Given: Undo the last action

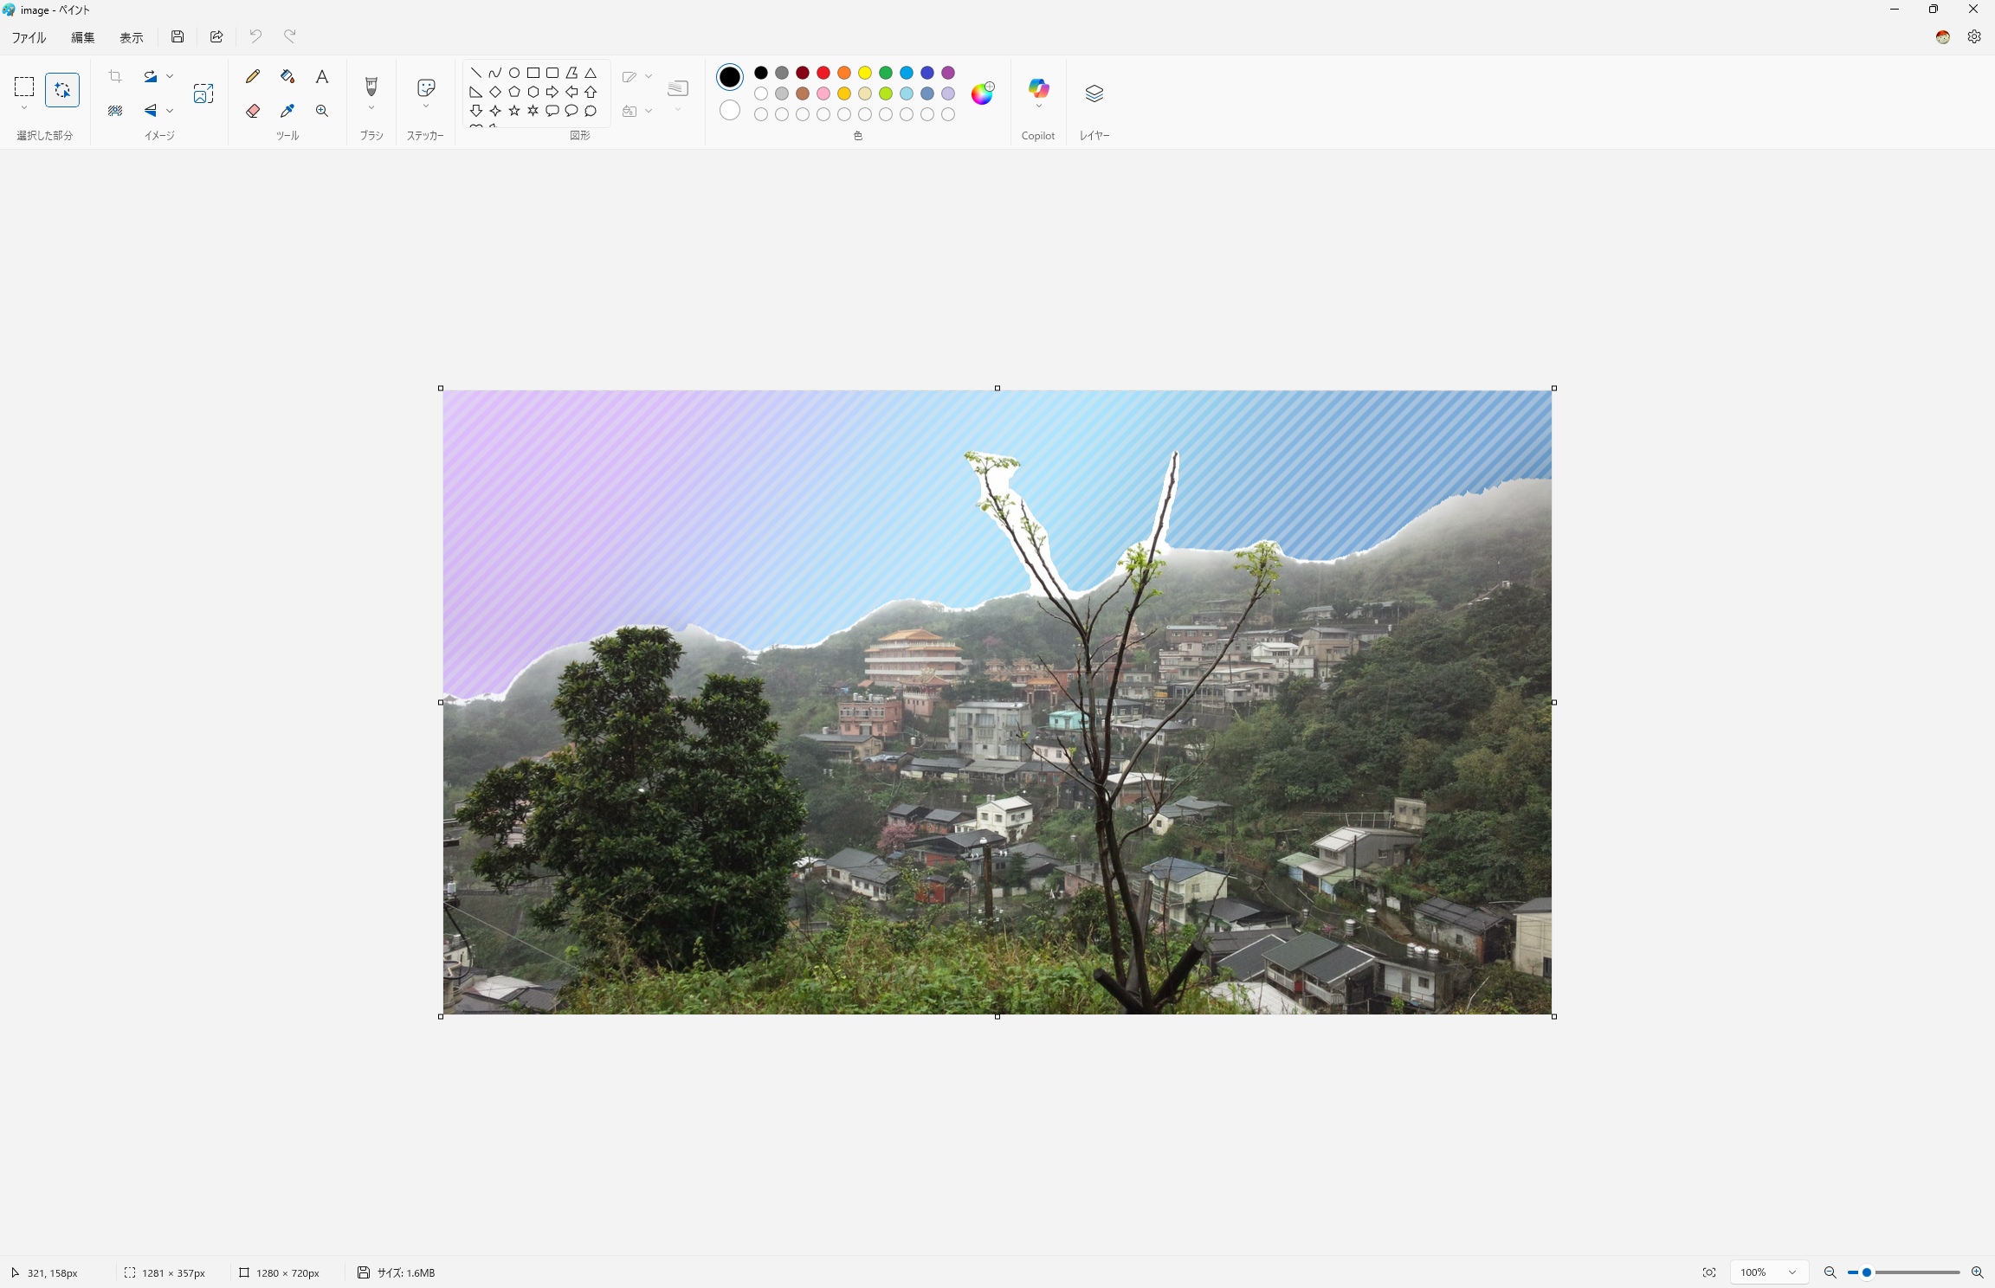Looking at the screenshot, I should pos(255,36).
